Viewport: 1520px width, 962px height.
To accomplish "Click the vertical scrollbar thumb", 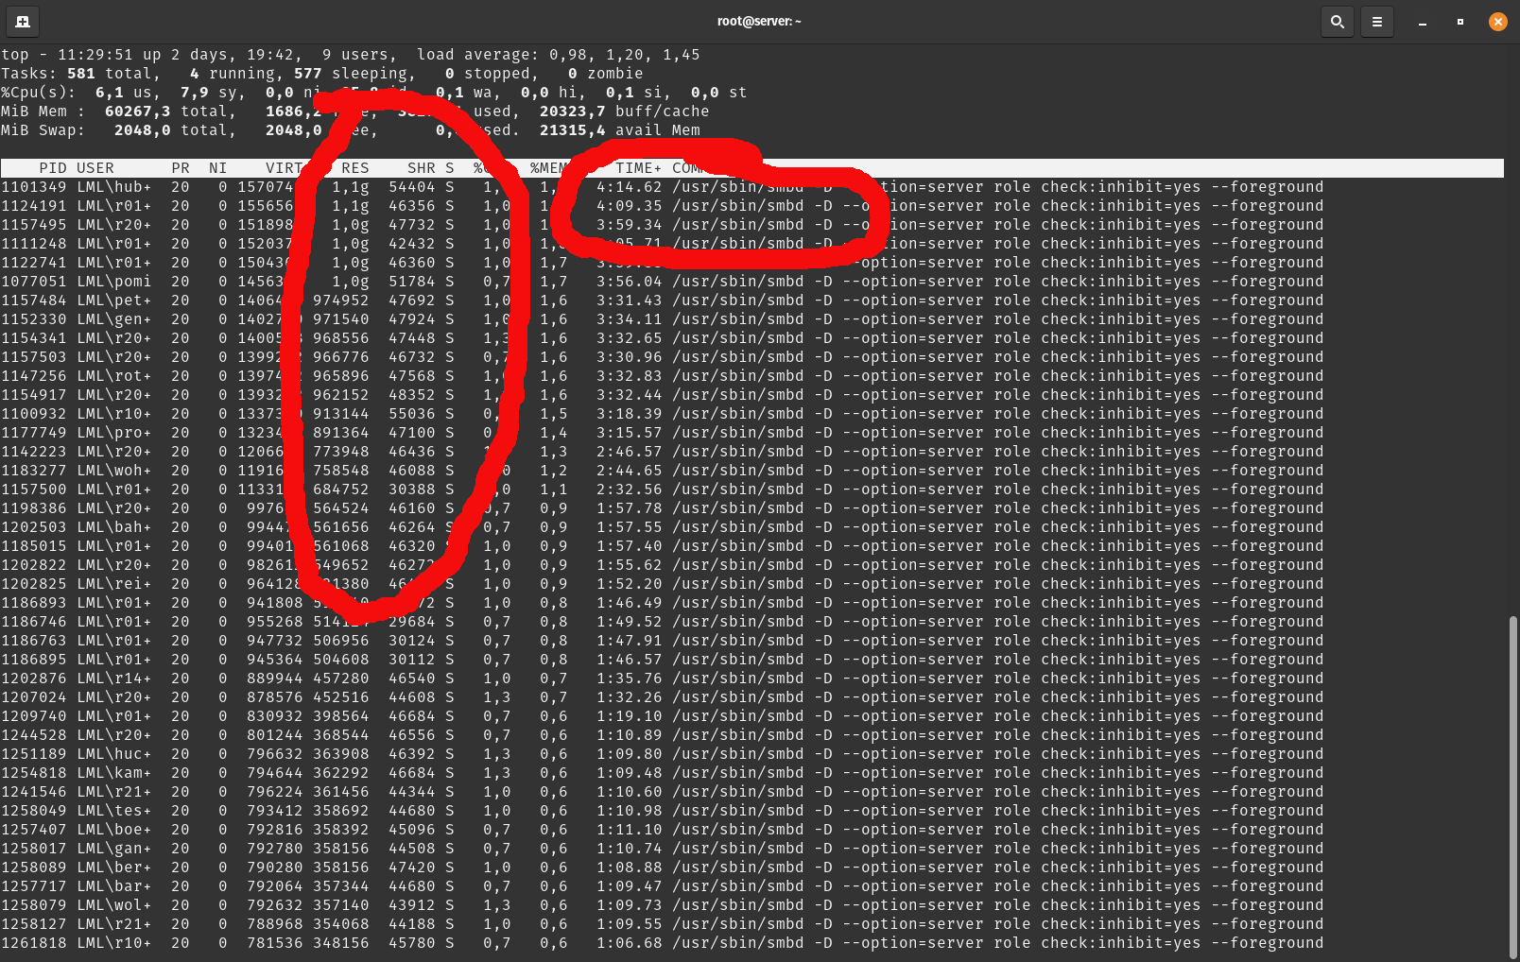I will tap(1512, 786).
